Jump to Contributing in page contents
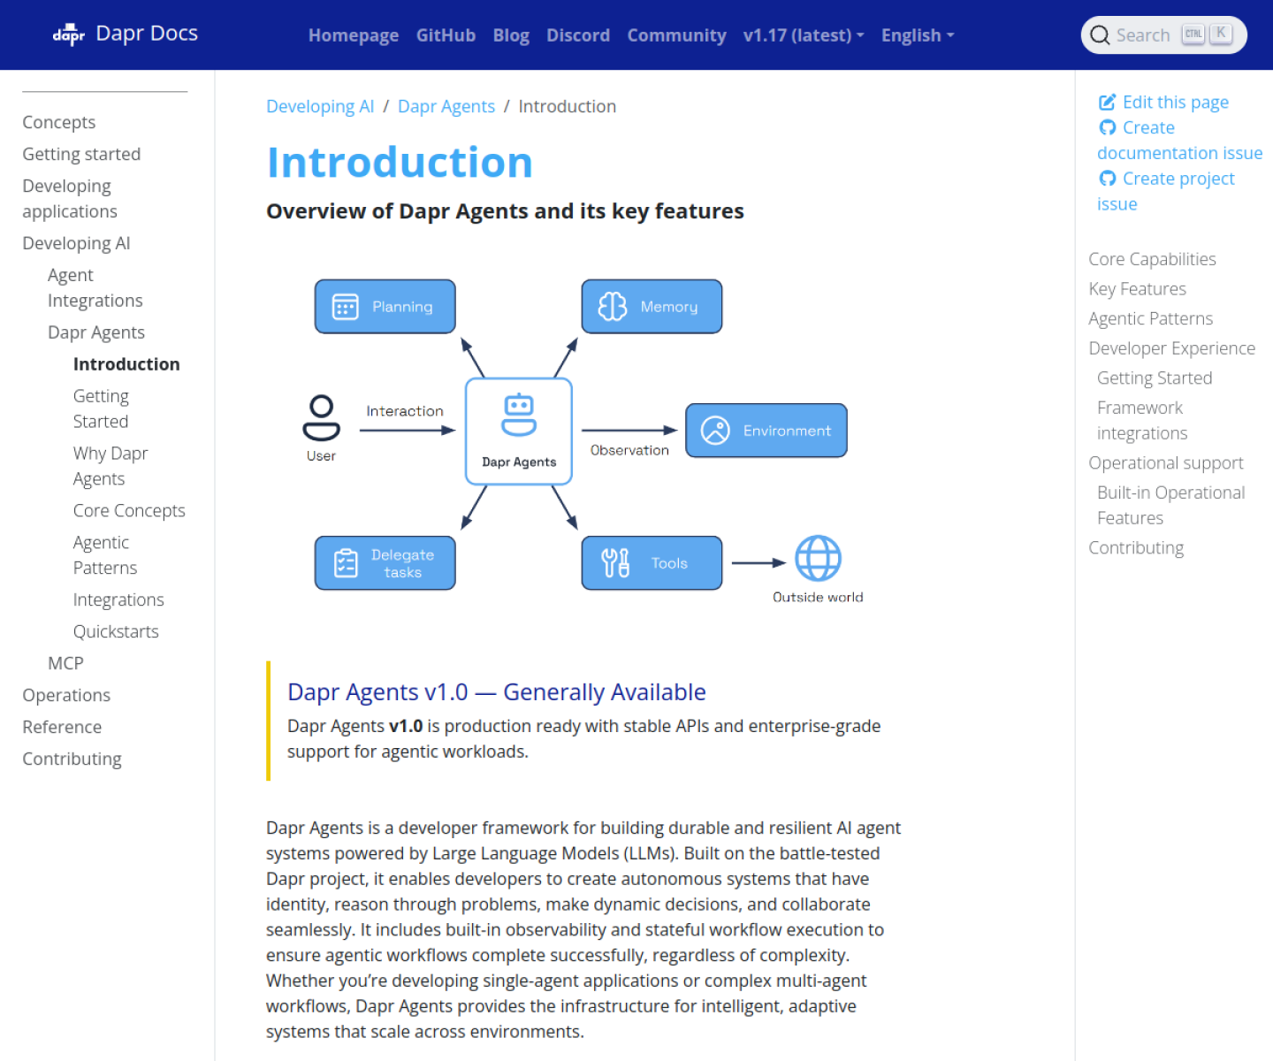Screen dimensions: 1273x1061 [x=1136, y=548]
